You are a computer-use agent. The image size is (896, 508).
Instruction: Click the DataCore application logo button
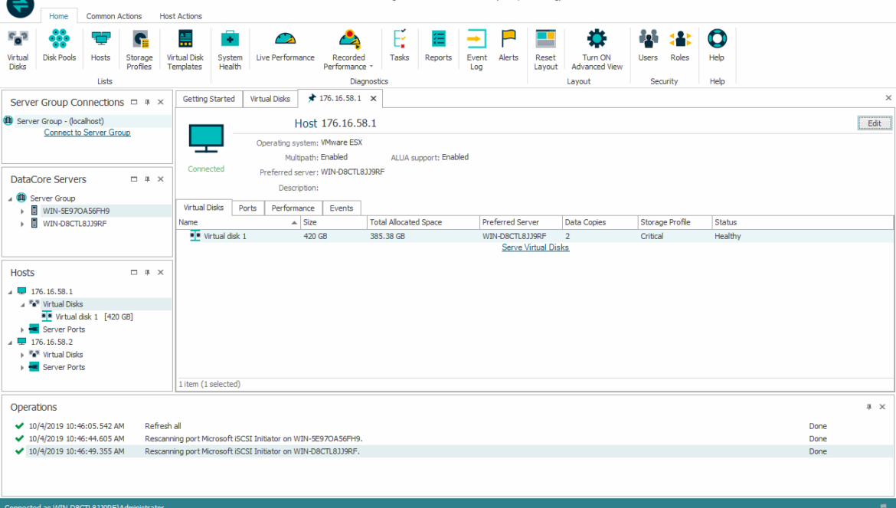(20, 7)
